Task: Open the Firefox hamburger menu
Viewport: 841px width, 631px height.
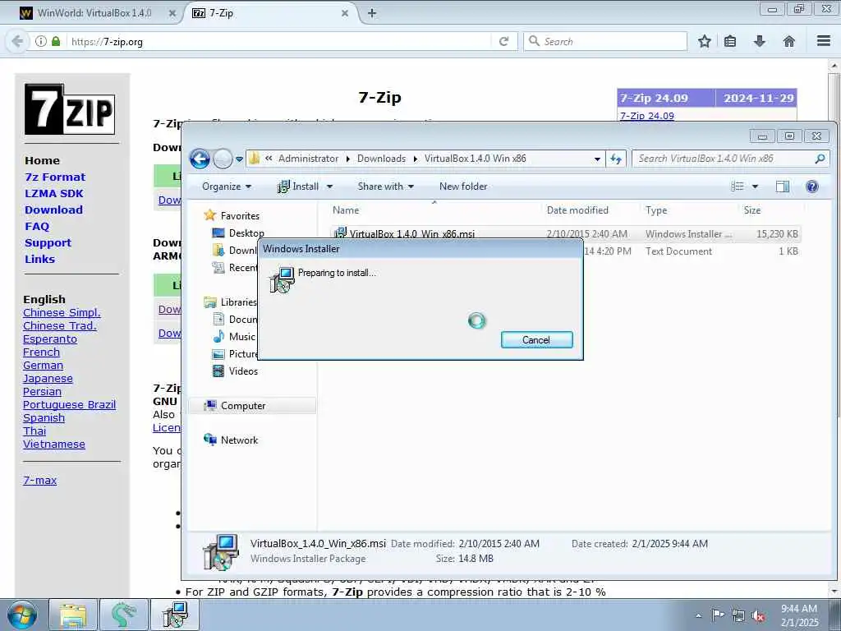Action: pos(824,41)
